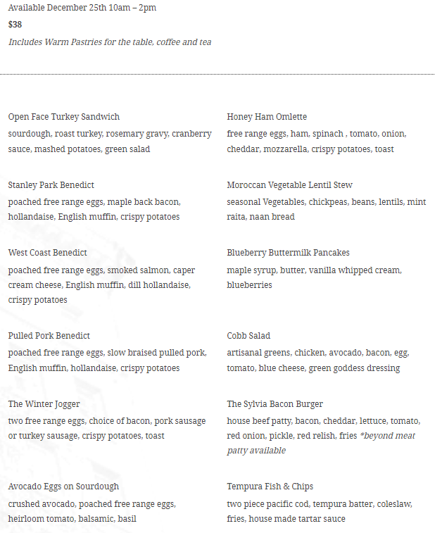Select the Pulled Pork Benedict heading
This screenshot has height=533, width=435.
click(49, 336)
